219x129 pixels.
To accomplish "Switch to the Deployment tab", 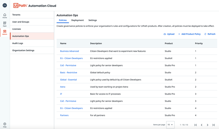I will coord(78,20).
